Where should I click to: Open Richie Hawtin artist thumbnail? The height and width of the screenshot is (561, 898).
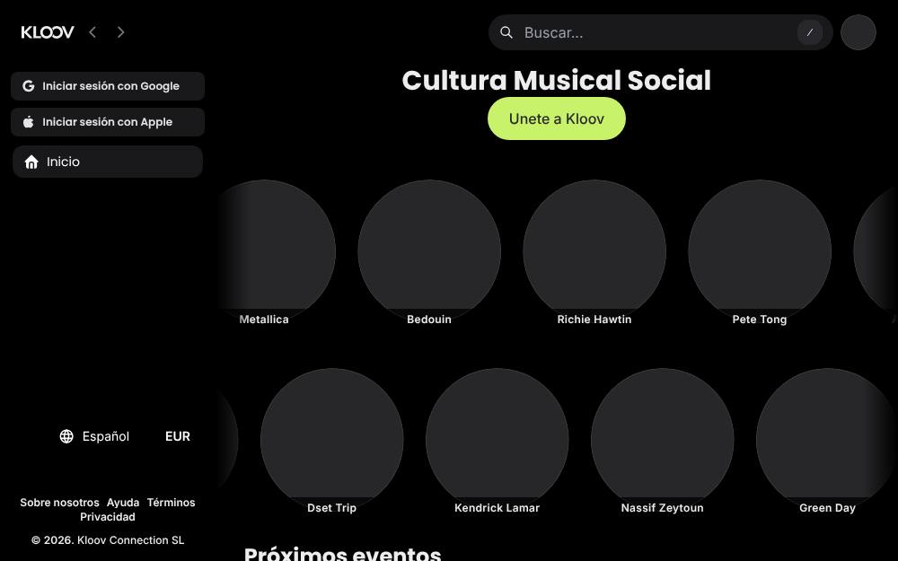click(594, 252)
